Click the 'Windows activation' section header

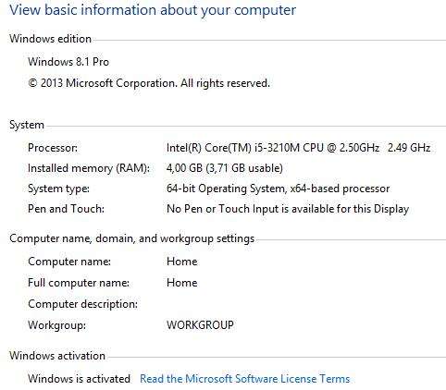[57, 356]
